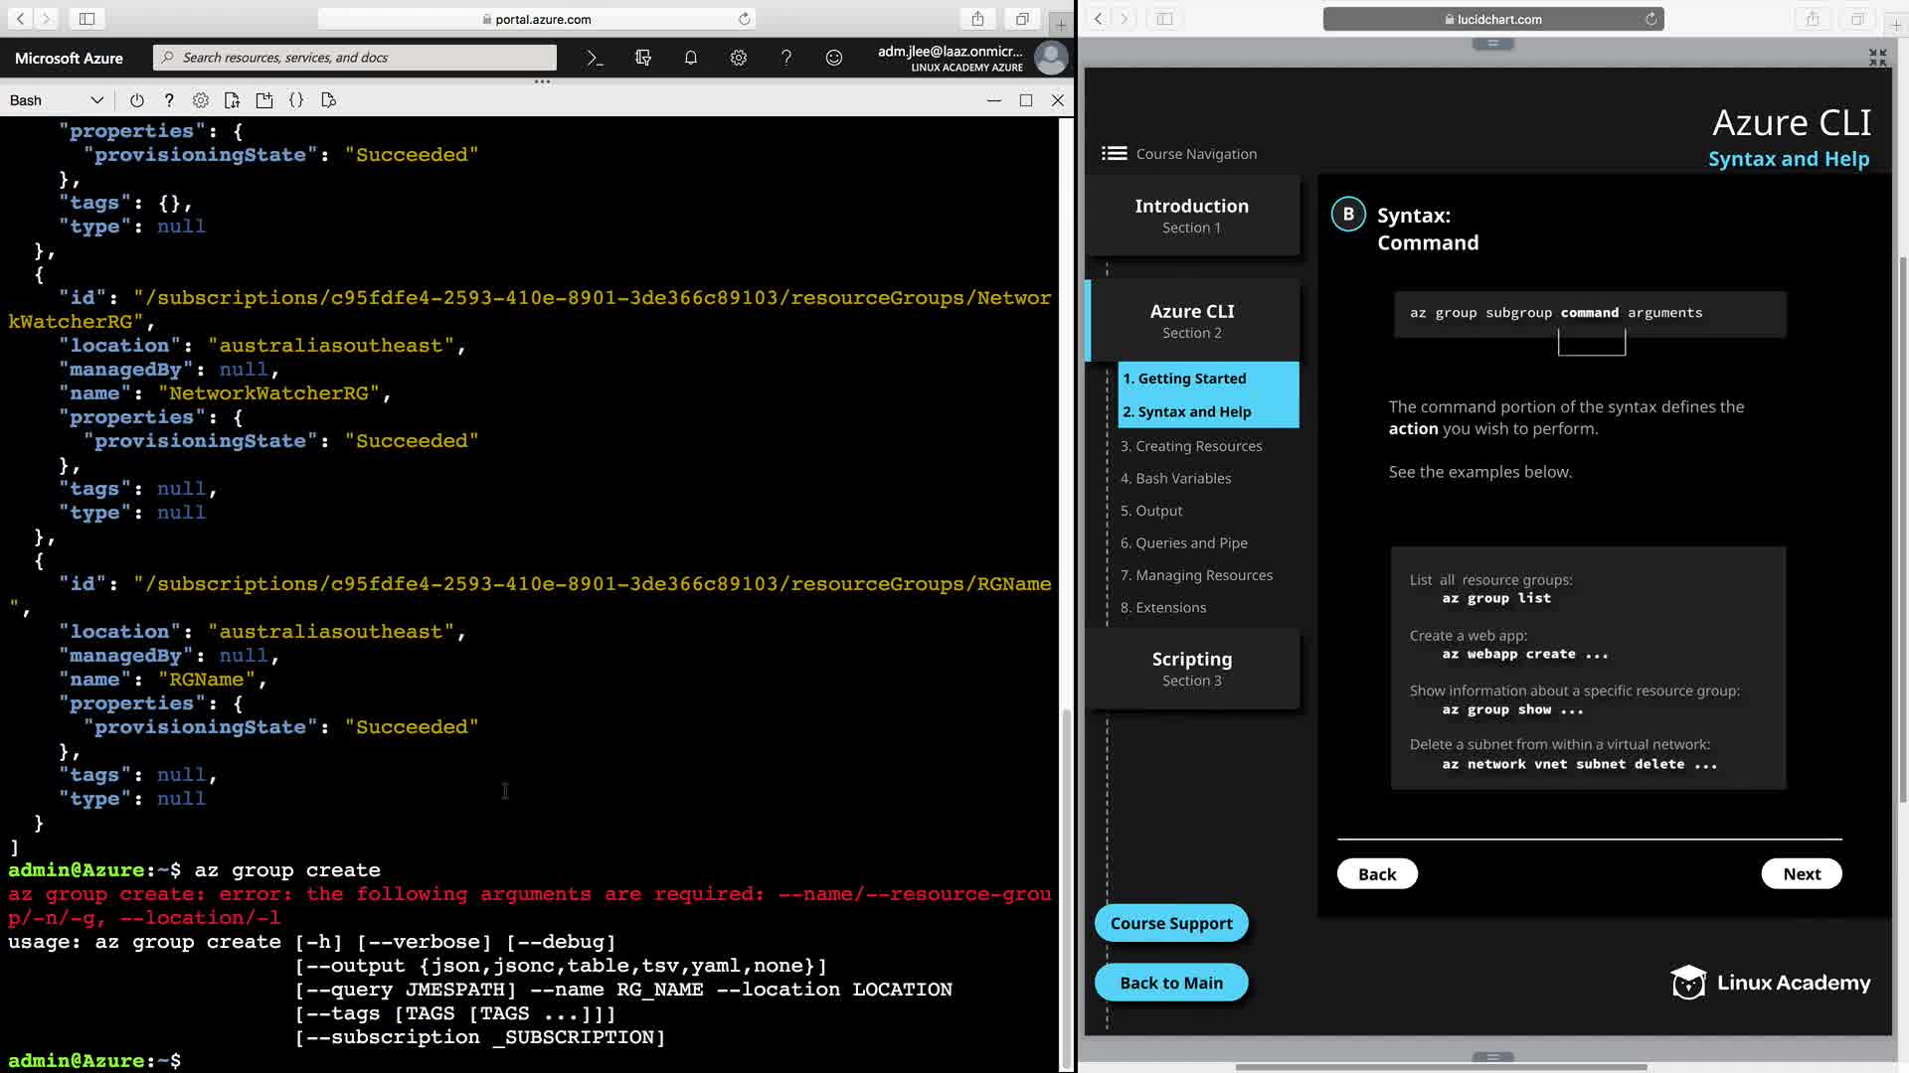Expand the Introduction Section 1 panel
1909x1073 pixels.
pyautogui.click(x=1191, y=216)
